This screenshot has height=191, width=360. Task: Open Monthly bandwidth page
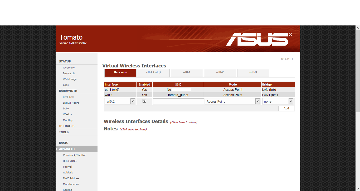point(68,120)
